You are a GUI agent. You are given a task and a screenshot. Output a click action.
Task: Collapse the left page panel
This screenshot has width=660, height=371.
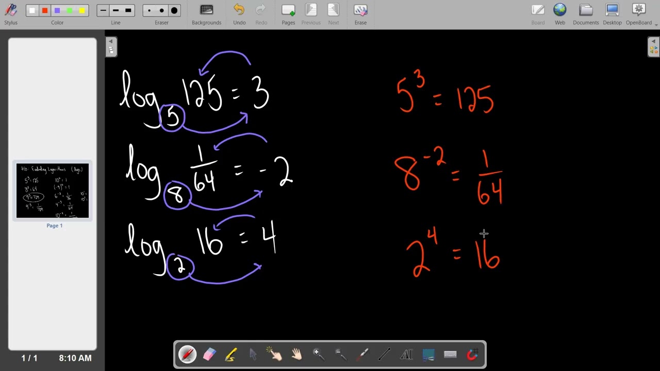[111, 46]
